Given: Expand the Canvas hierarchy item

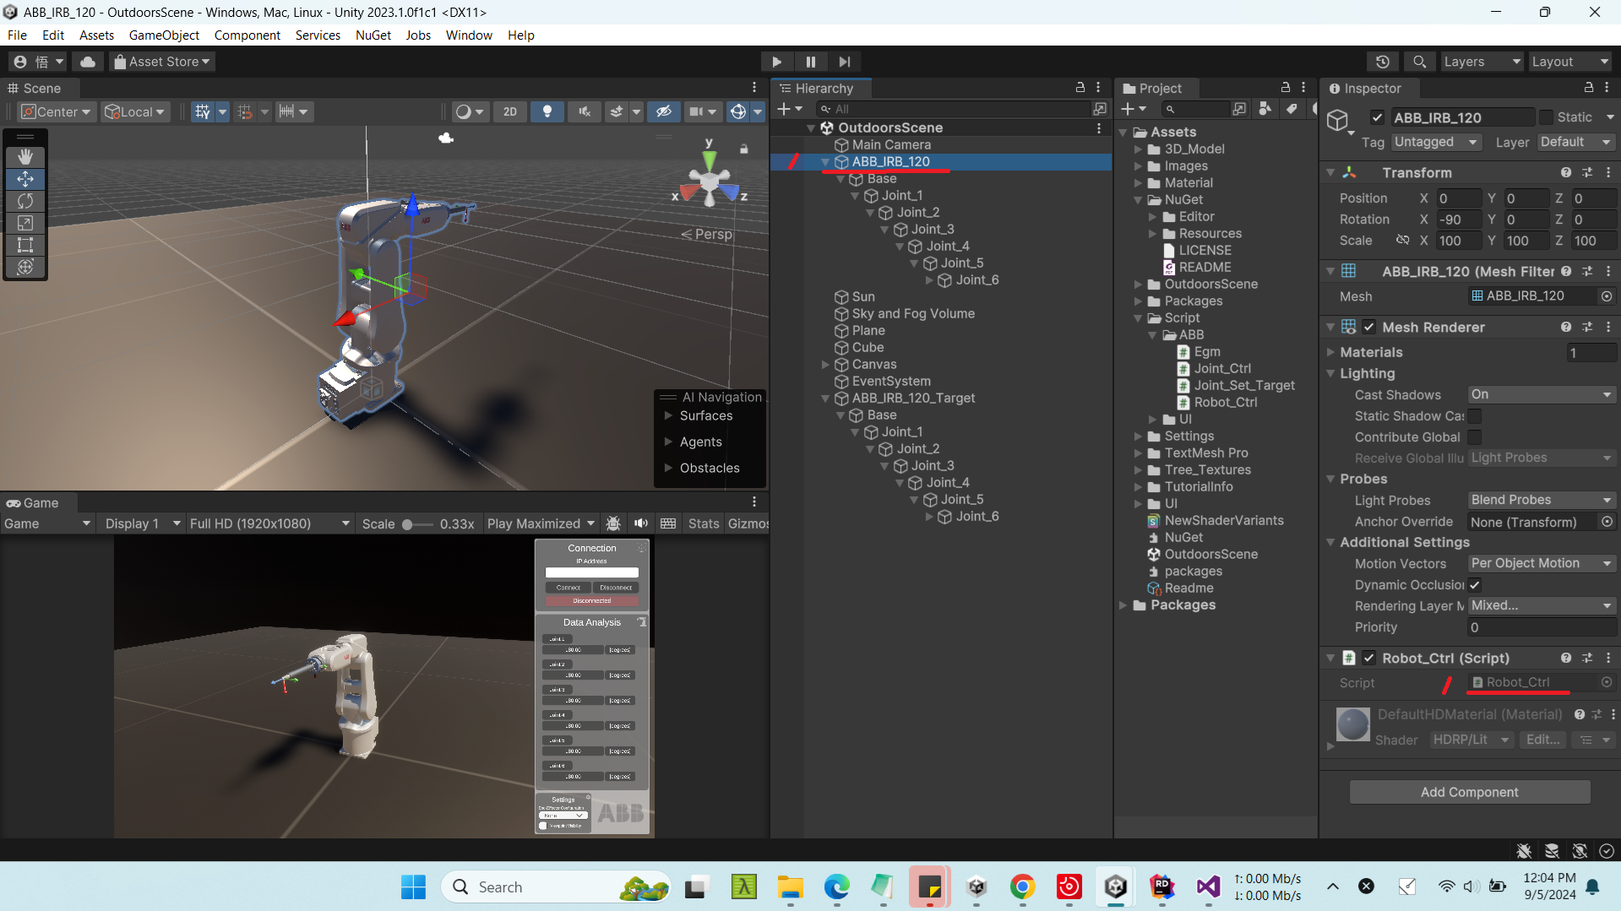Looking at the screenshot, I should (x=825, y=365).
